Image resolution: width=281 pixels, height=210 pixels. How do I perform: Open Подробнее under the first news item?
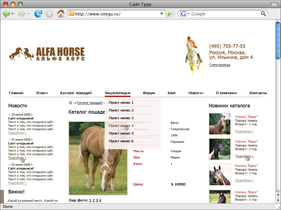17,133
